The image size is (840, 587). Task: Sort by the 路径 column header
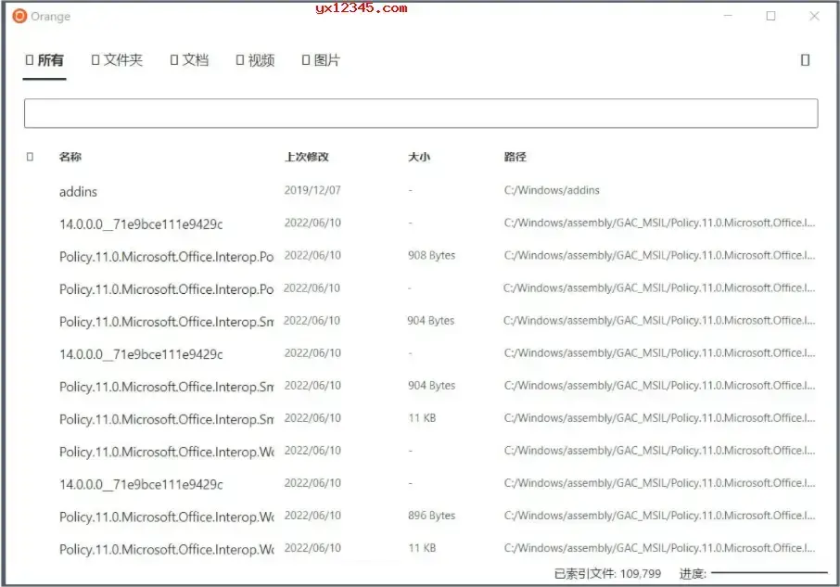click(x=515, y=157)
